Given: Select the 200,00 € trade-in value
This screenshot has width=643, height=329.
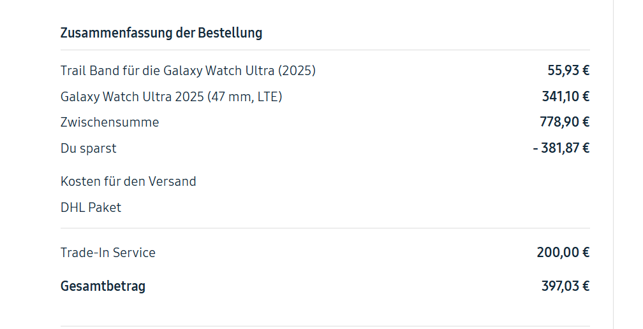Looking at the screenshot, I should [563, 253].
